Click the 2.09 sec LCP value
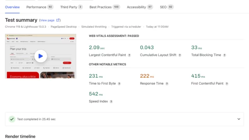The width and height of the screenshot is (249, 140). point(97,47)
